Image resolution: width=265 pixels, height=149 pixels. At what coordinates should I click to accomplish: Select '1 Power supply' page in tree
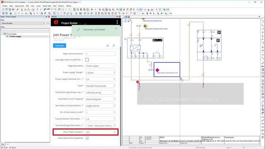15,36
